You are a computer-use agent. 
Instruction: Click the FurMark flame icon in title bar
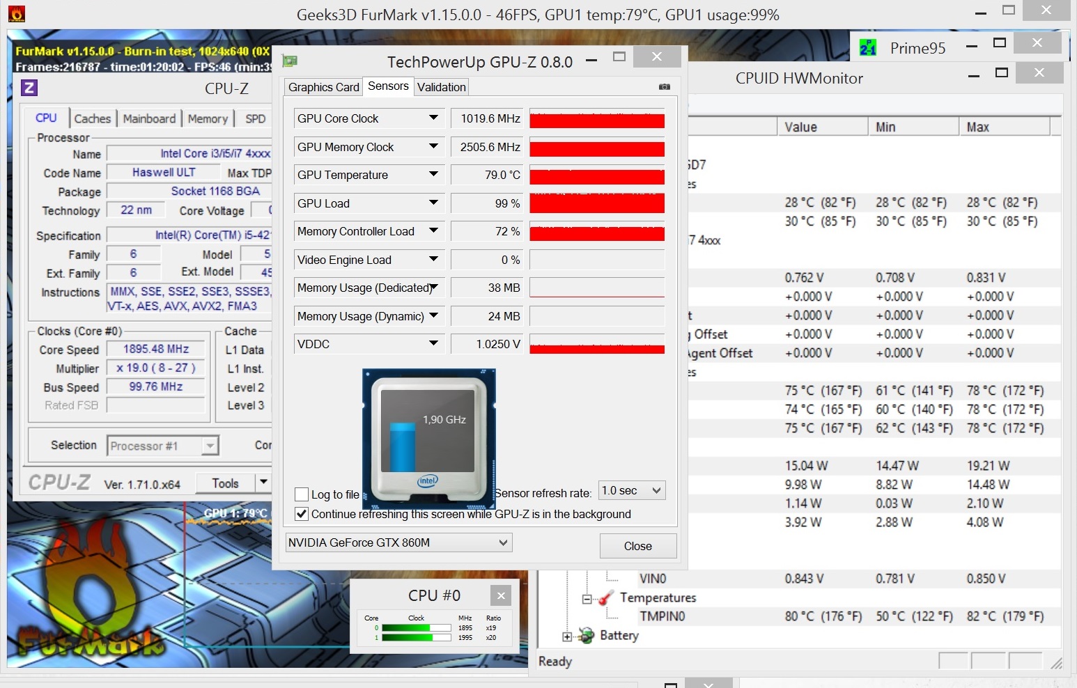(16, 13)
